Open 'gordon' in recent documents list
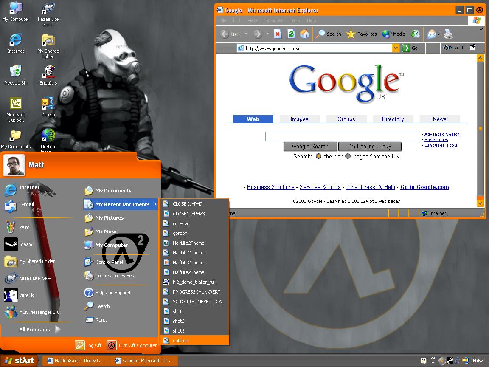 195,233
